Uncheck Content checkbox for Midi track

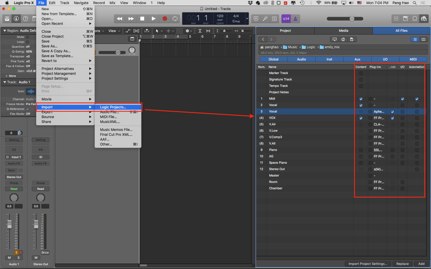[361, 99]
